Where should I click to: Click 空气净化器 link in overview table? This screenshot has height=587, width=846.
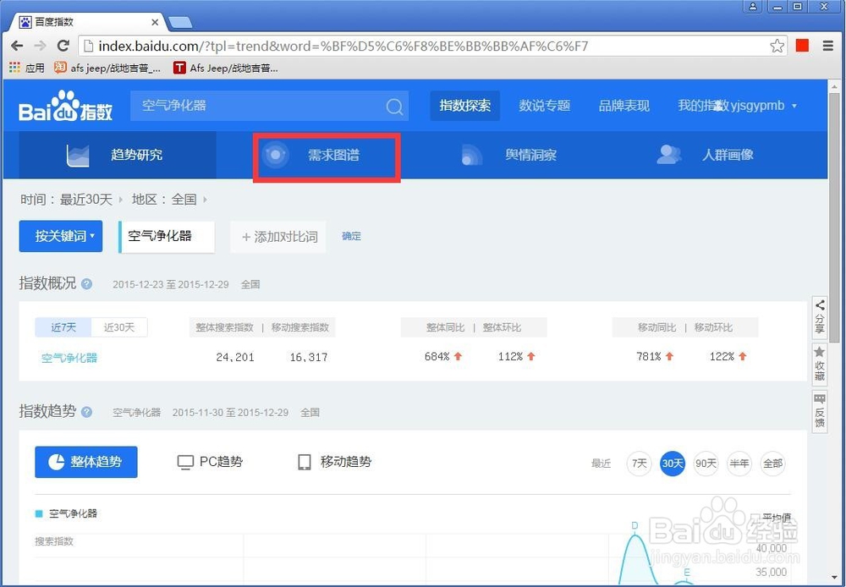[x=69, y=358]
